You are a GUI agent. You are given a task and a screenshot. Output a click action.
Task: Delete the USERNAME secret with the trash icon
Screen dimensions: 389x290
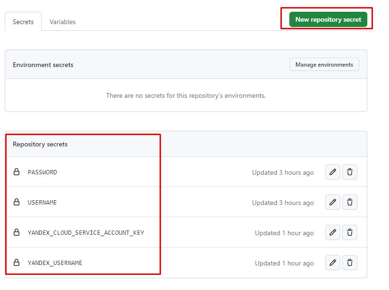click(x=350, y=202)
